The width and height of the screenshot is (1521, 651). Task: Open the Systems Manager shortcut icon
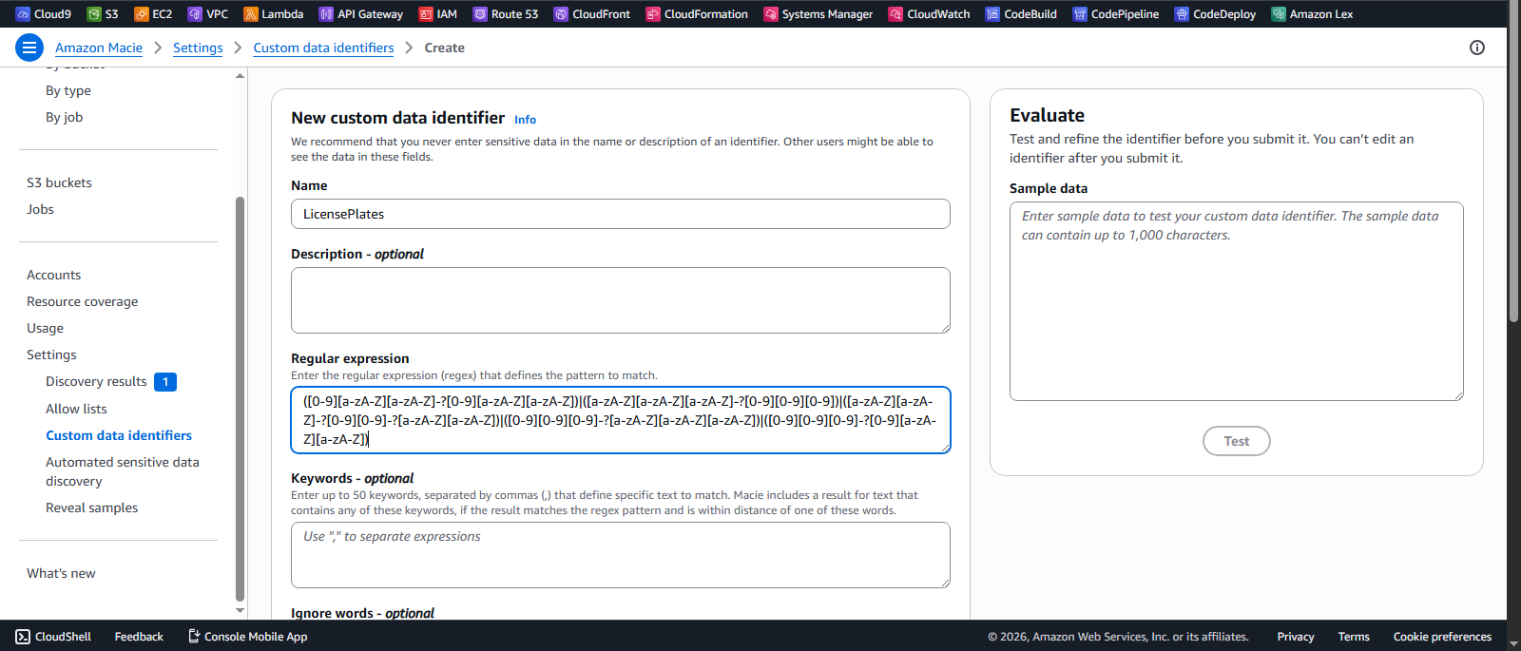click(771, 14)
